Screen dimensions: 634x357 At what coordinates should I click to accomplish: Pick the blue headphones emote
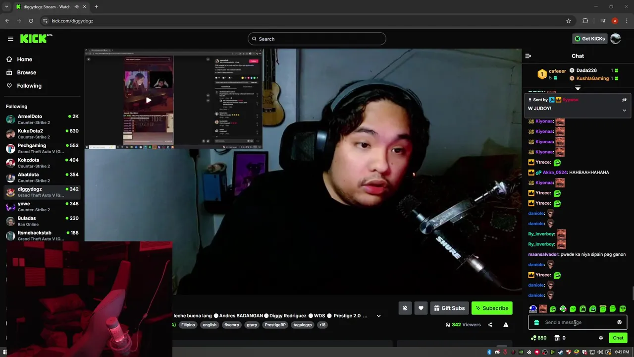pyautogui.click(x=533, y=309)
